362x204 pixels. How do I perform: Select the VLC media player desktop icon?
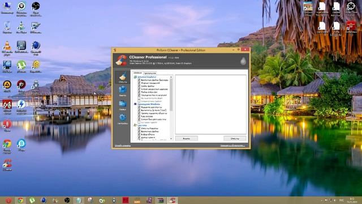tap(7, 48)
